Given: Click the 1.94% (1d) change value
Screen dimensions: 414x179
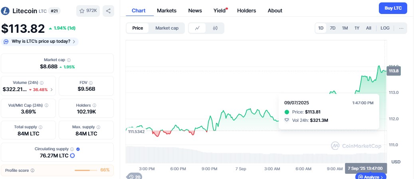Looking at the screenshot, I should 64,28.
